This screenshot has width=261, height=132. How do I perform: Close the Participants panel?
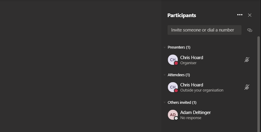[250, 15]
